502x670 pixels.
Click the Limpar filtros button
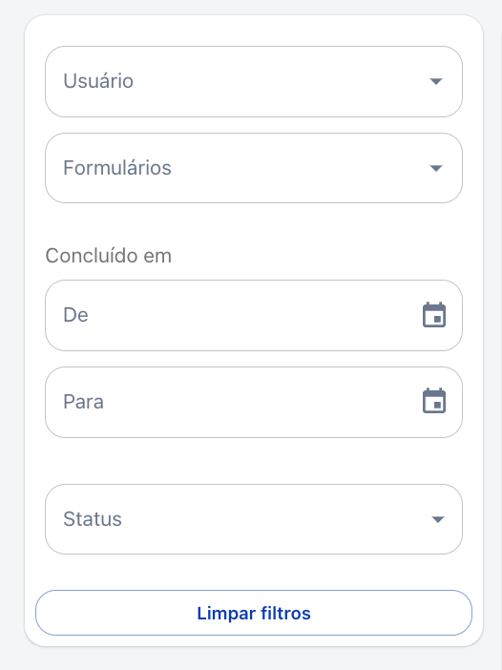click(x=254, y=613)
